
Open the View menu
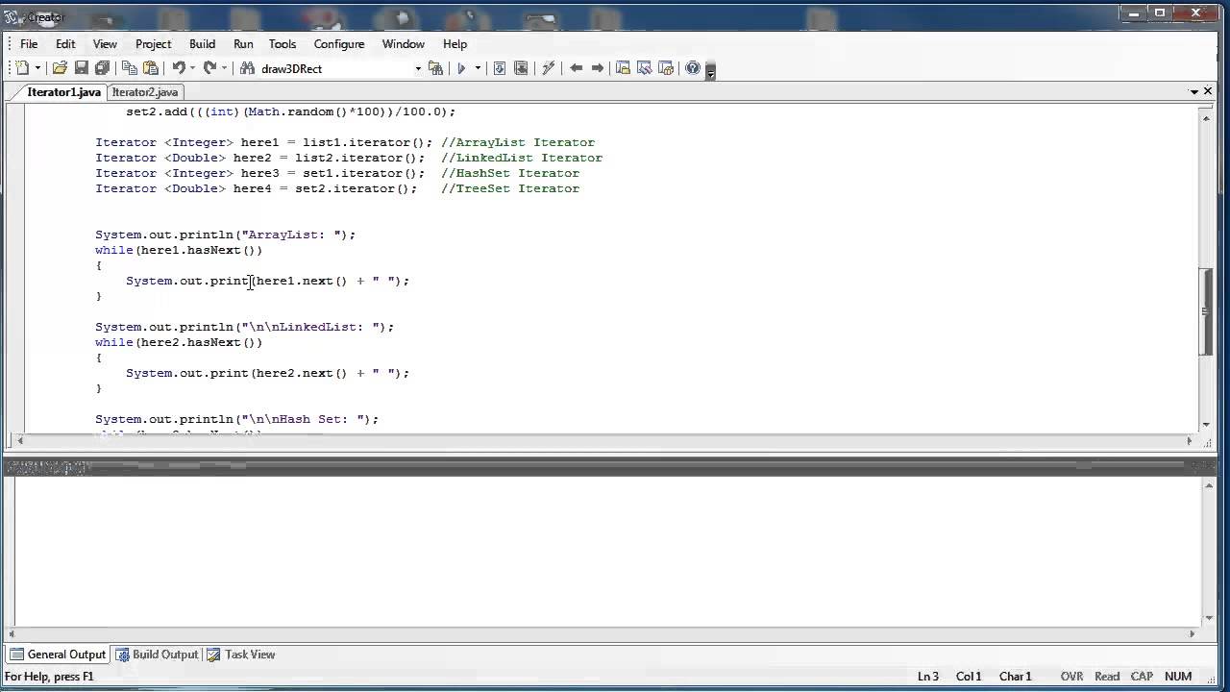105,43
